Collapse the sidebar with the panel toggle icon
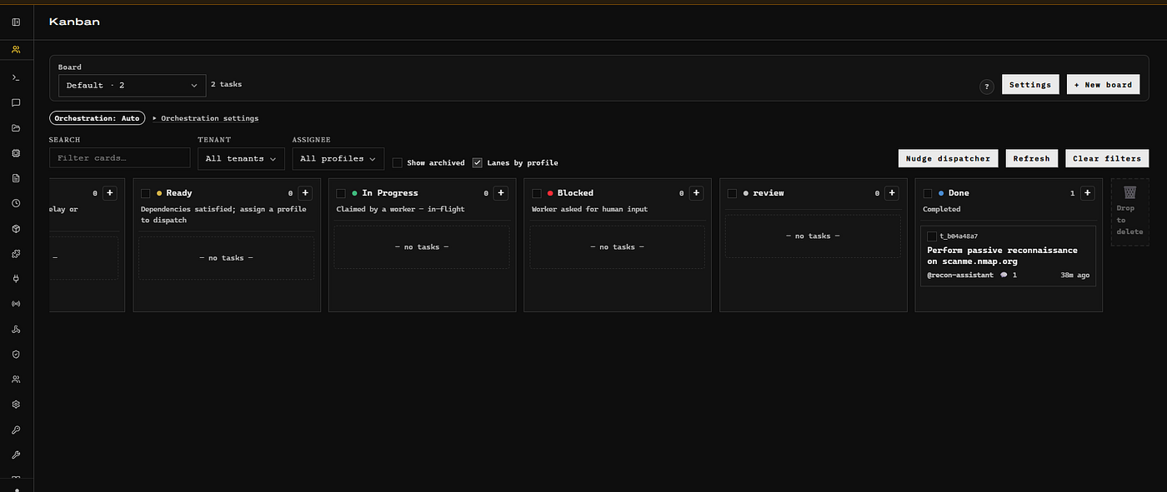1167x492 pixels. (16, 22)
